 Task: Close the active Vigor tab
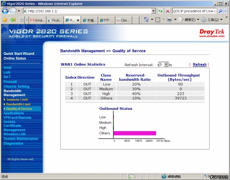click(78, 20)
